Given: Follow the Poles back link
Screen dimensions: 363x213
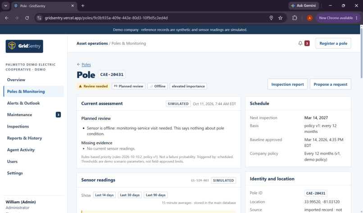Looking at the screenshot, I should click(x=86, y=64).
